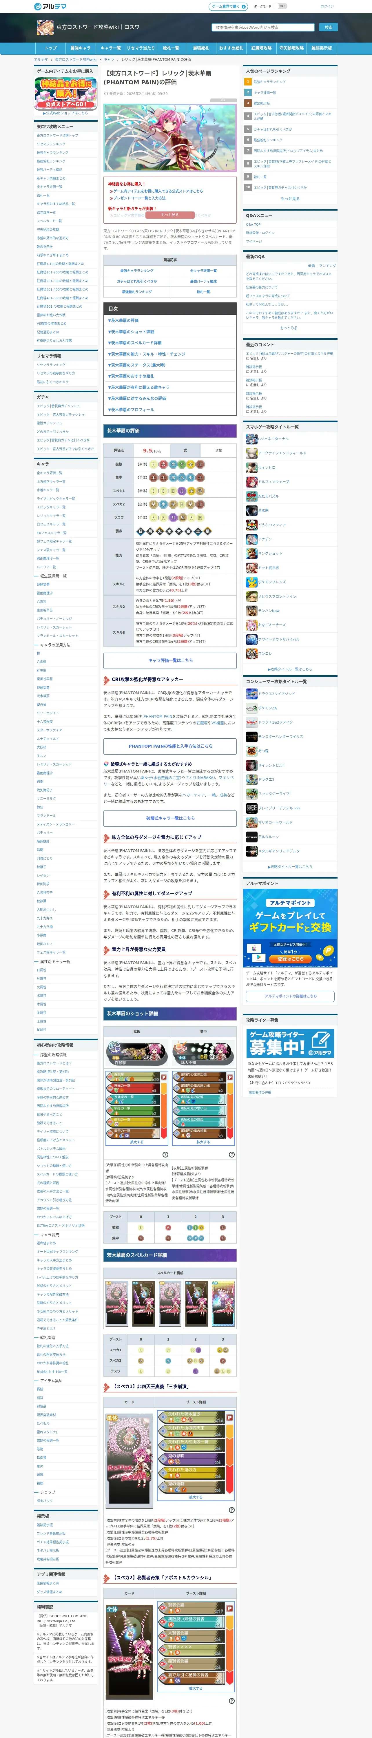Click the ドルフィンウェーブ game icon
The image size is (372, 1738).
point(251,482)
